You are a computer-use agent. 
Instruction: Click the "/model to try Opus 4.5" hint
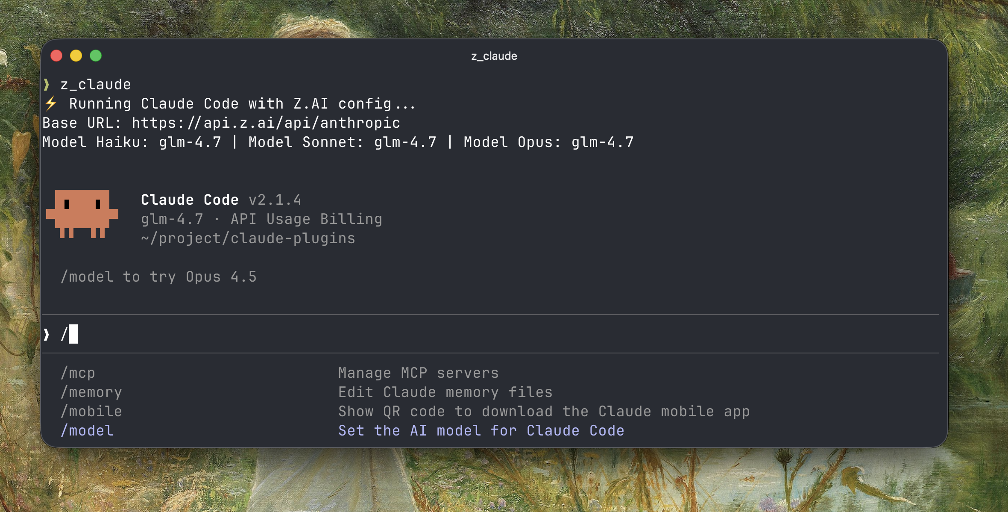(158, 277)
